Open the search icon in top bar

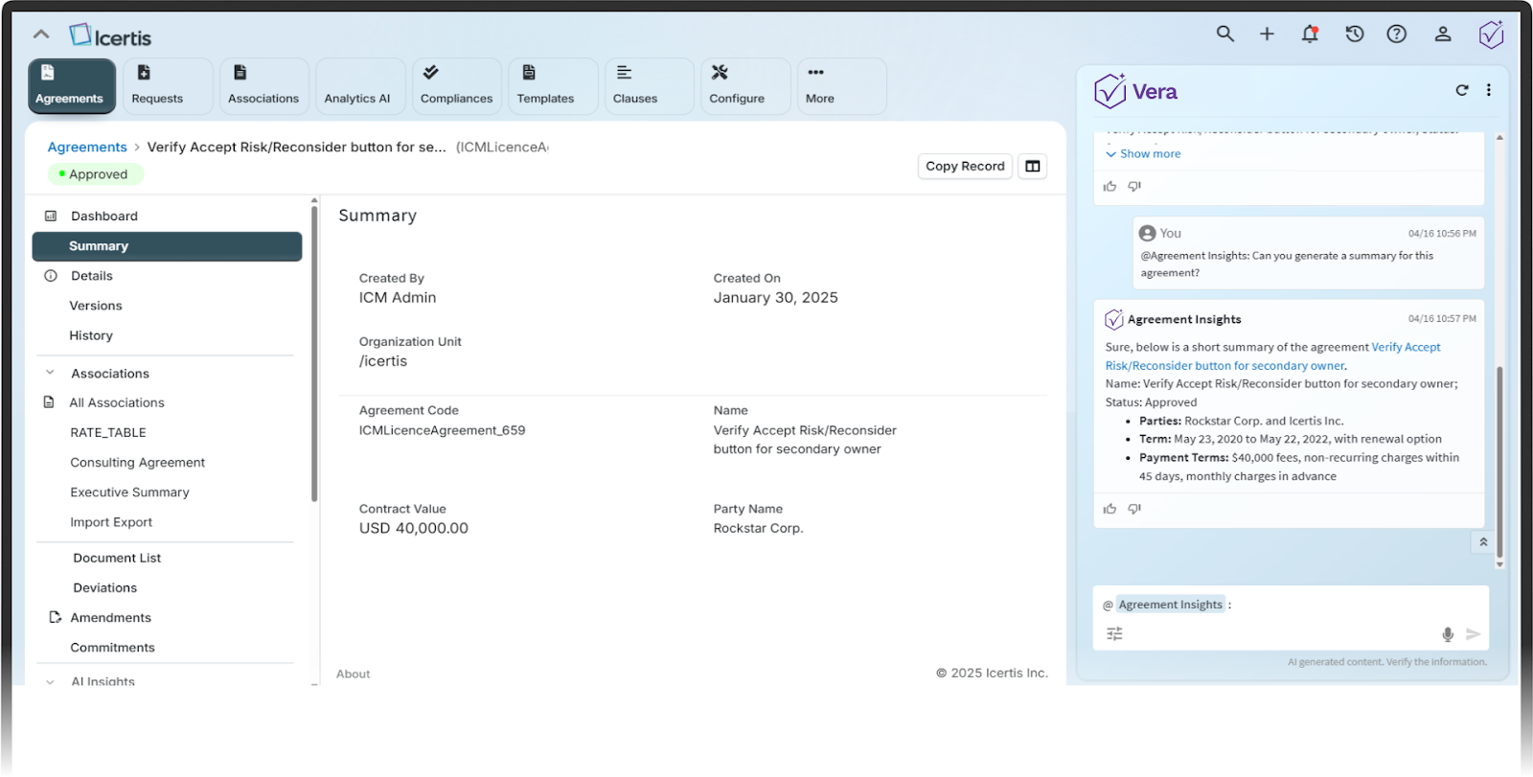pyautogui.click(x=1224, y=34)
